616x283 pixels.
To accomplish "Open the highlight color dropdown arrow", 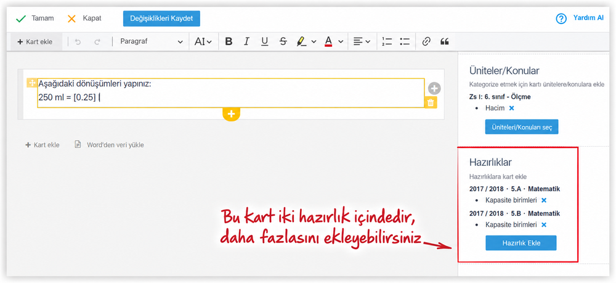I will point(314,41).
